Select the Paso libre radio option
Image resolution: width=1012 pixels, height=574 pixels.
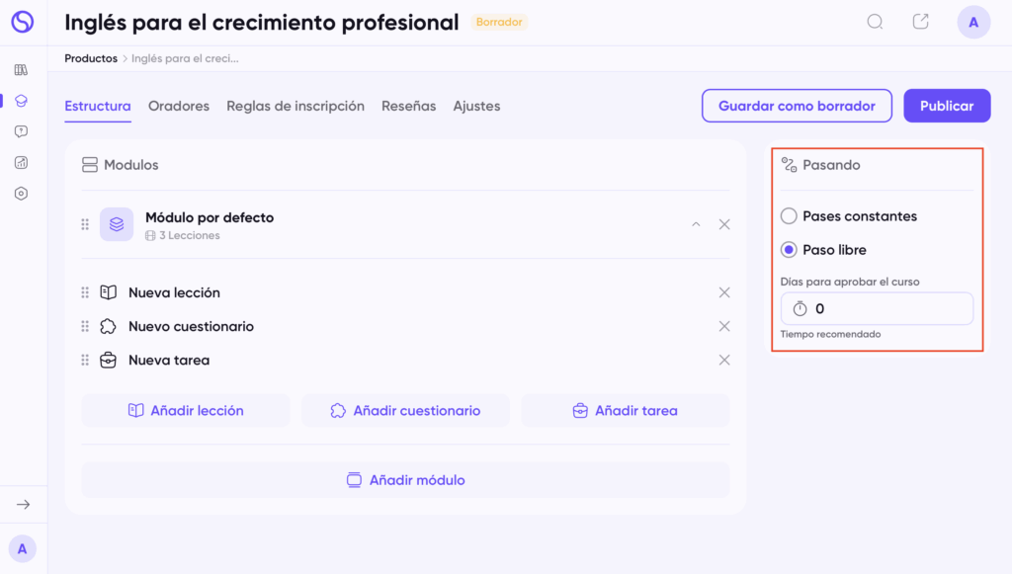click(789, 250)
